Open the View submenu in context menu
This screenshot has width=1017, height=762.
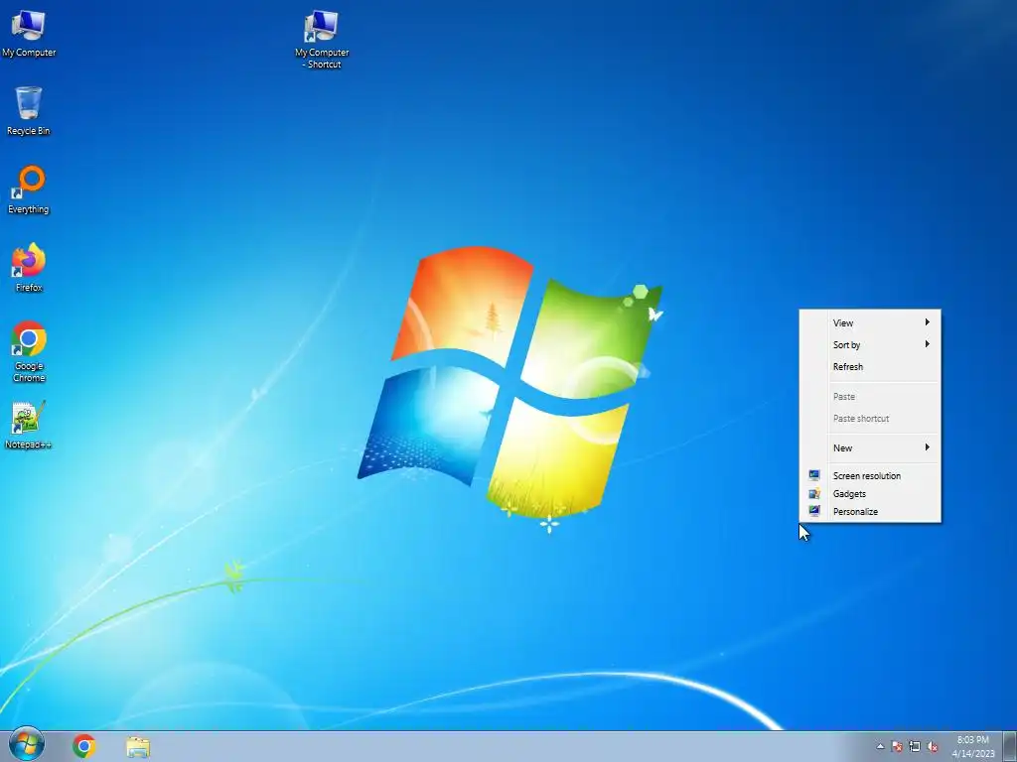pyautogui.click(x=870, y=322)
